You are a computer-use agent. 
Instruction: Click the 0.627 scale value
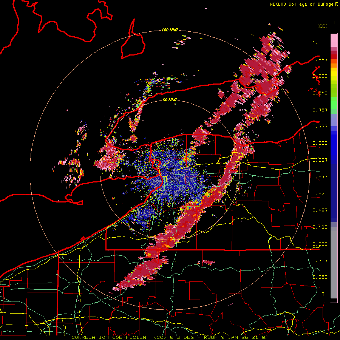[320, 160]
